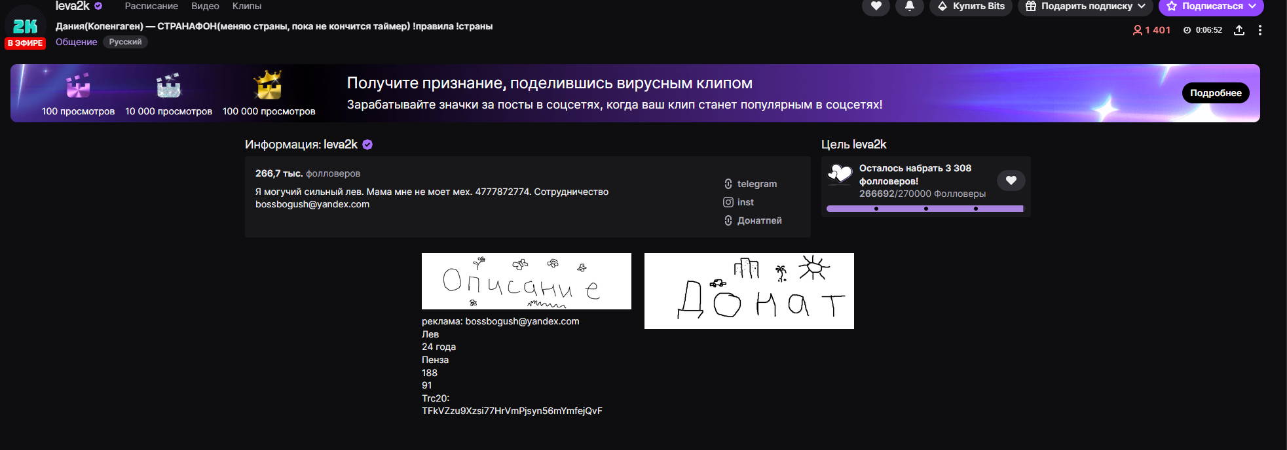Image resolution: width=1287 pixels, height=450 pixels.
Task: Open the ДОНАТ panel image
Action: click(x=749, y=291)
